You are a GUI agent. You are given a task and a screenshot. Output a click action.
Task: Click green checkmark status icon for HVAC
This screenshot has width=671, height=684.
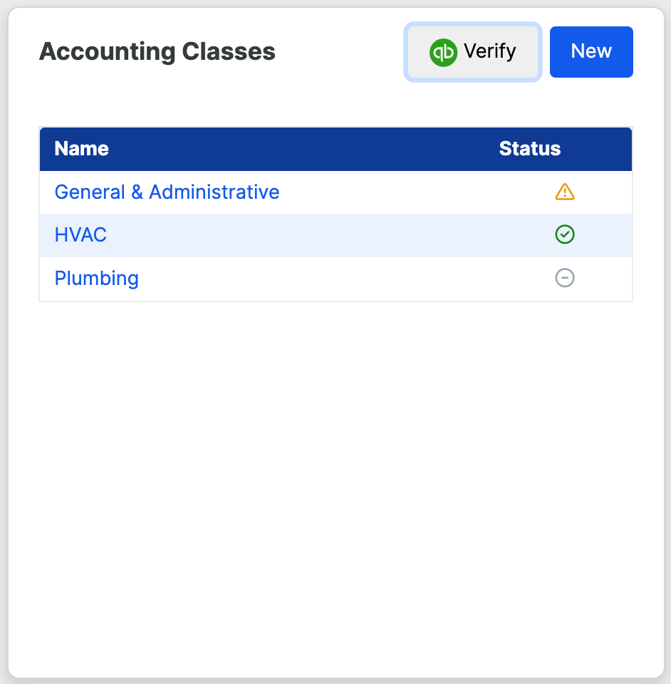565,234
